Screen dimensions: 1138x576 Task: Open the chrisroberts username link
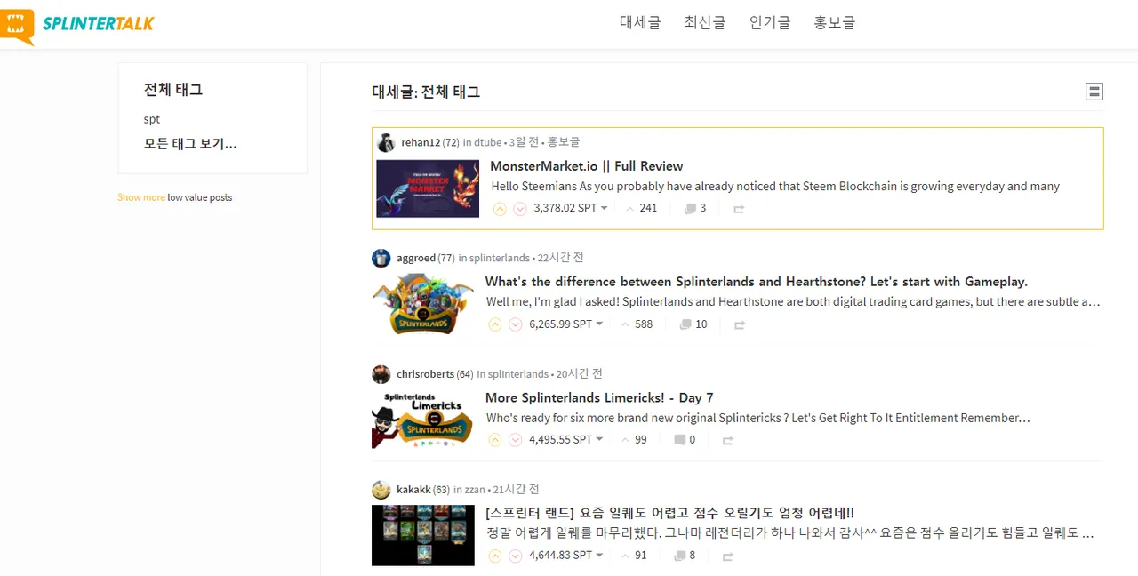pyautogui.click(x=426, y=374)
